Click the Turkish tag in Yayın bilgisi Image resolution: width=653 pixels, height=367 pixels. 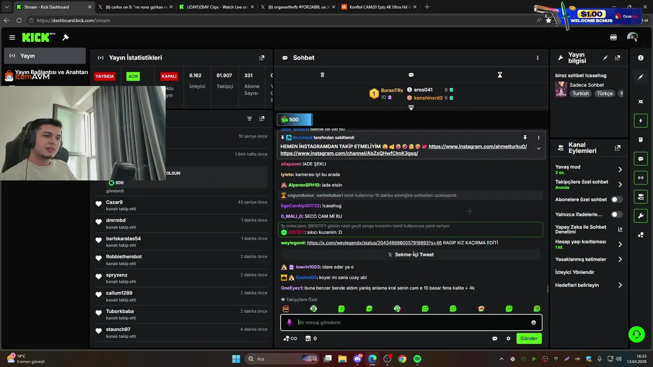tap(581, 93)
